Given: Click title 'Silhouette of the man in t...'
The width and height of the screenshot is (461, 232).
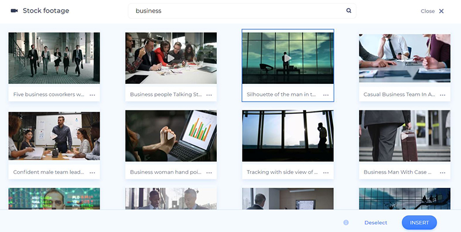Looking at the screenshot, I should point(281,94).
